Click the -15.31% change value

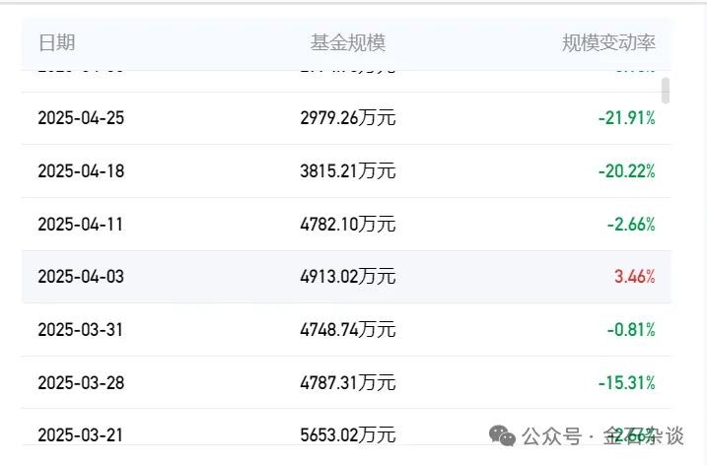(x=626, y=382)
